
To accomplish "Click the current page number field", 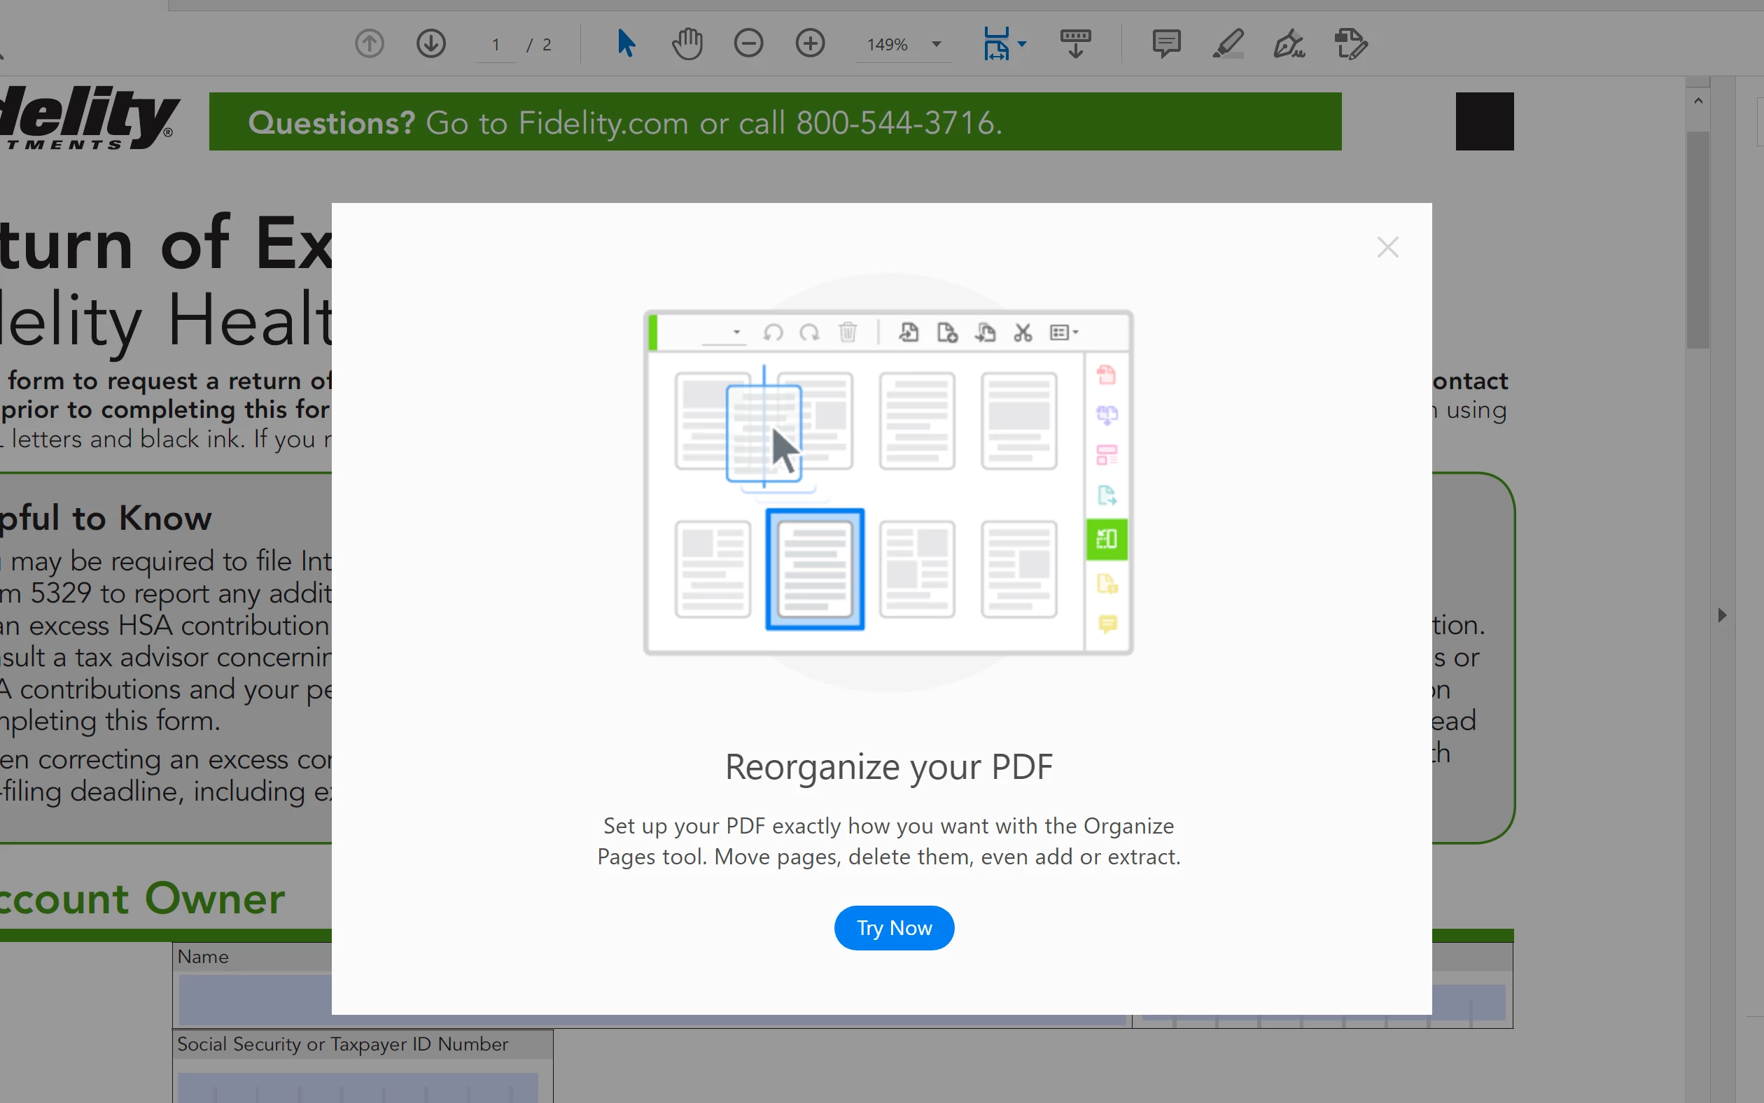I will tap(496, 45).
